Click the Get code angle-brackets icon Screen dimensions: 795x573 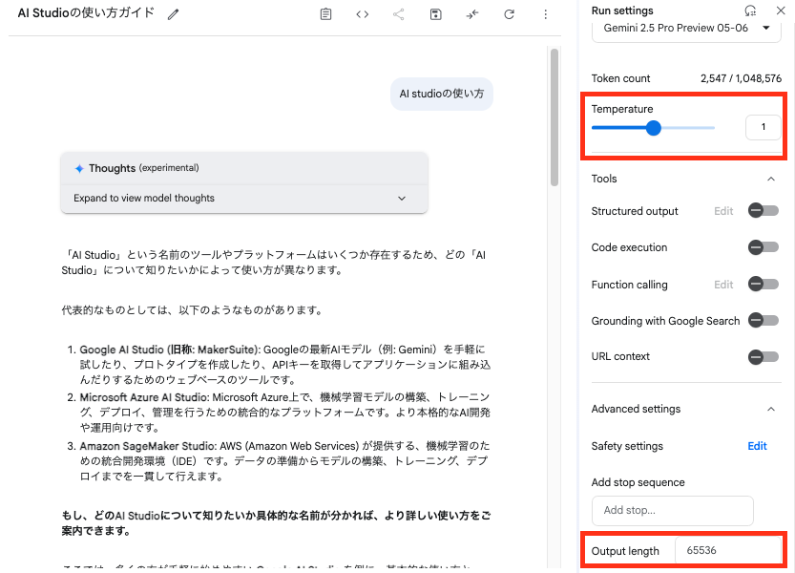363,14
